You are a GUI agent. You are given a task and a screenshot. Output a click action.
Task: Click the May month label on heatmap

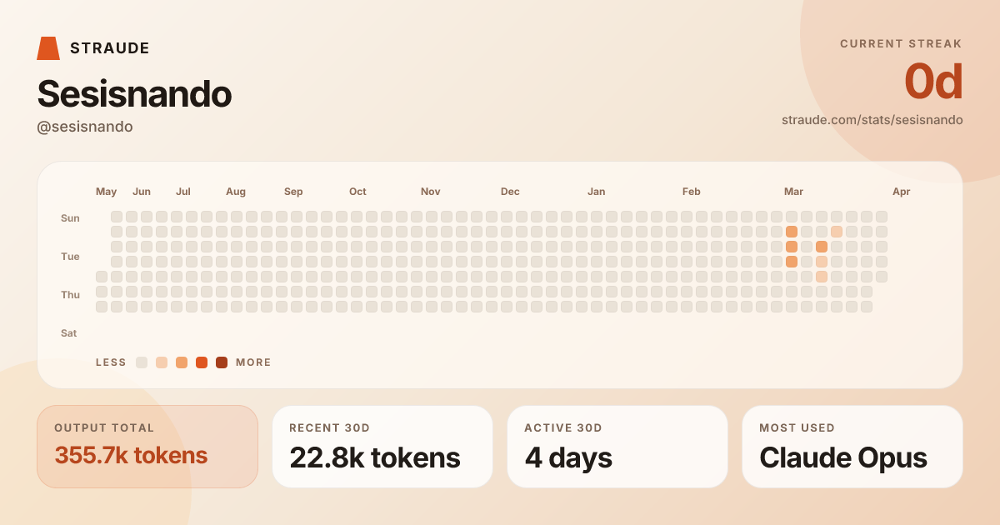click(x=107, y=192)
